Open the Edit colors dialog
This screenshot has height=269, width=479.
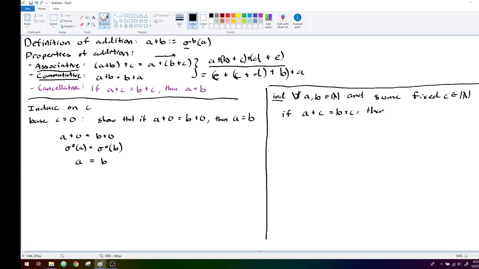(268, 21)
